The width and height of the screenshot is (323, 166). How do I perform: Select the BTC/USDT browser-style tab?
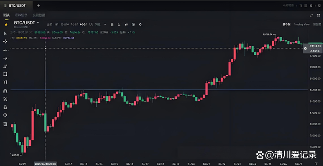pos(16,5)
